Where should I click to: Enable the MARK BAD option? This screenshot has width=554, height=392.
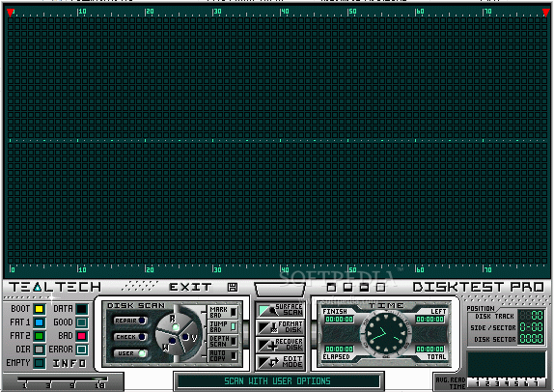pyautogui.click(x=223, y=312)
